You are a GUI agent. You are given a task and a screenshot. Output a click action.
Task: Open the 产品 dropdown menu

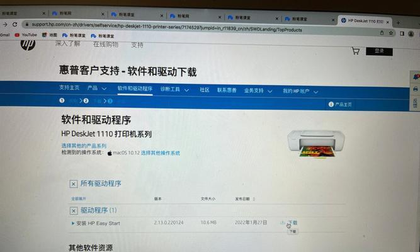[97, 88]
